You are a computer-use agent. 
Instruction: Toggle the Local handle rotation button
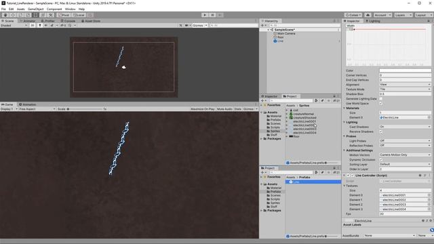tap(79, 15)
